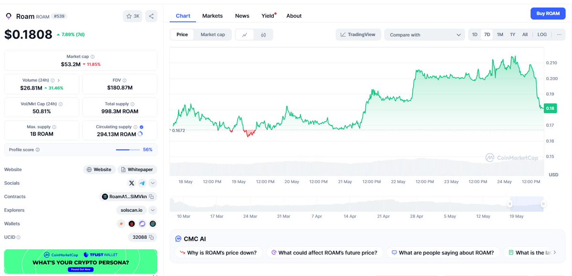Open the Market cap info tooltip icon
572x276 pixels.
pos(93,57)
